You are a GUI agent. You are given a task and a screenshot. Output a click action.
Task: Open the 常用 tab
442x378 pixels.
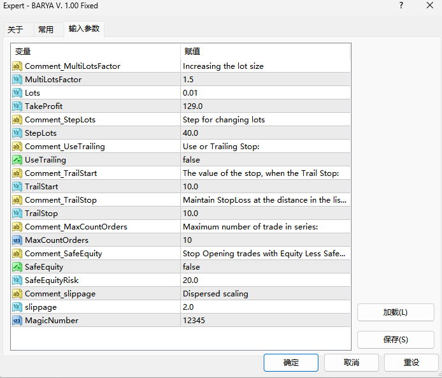click(x=46, y=29)
